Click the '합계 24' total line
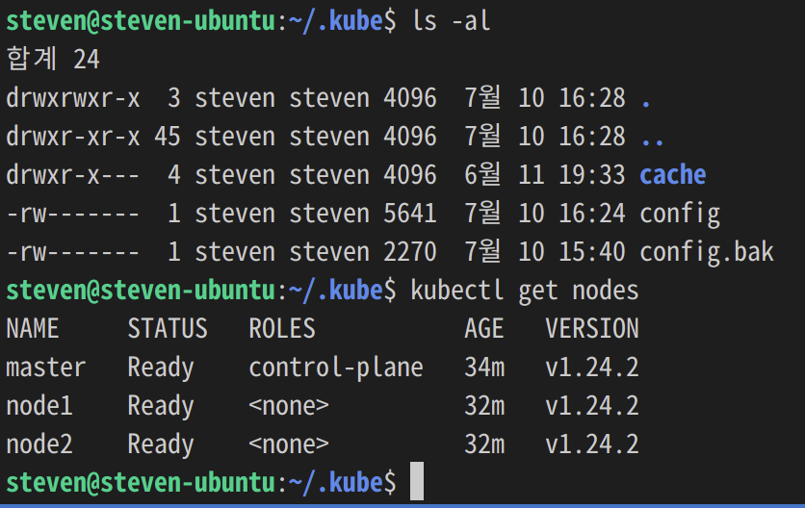Viewport: 805px width, 508px height. (x=53, y=59)
